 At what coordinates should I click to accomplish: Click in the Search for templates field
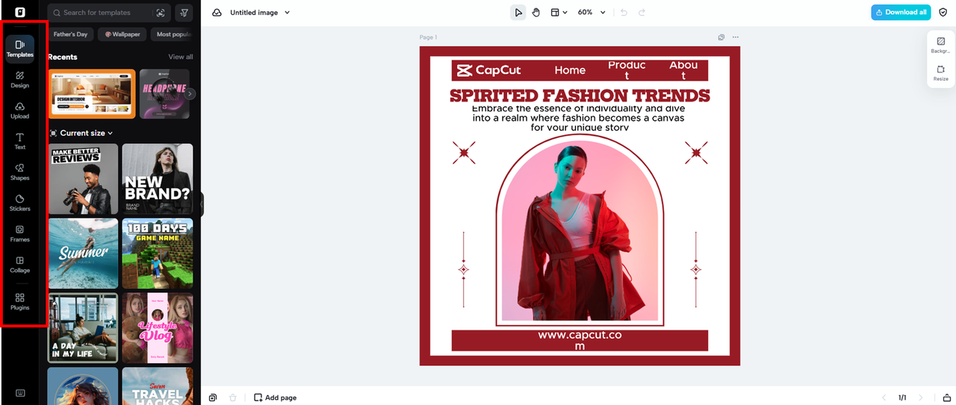(x=101, y=13)
